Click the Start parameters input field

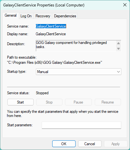[81, 125]
